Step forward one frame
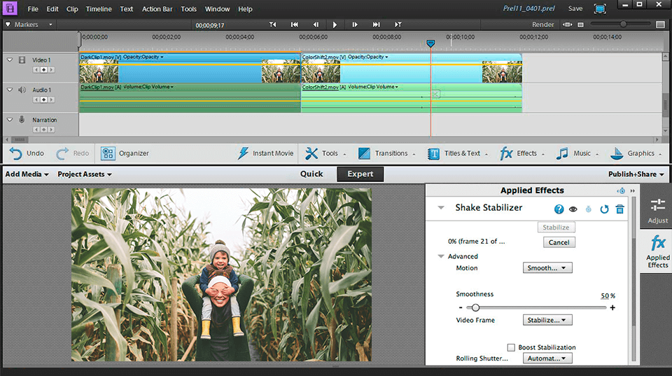Viewport: 672px width, 376px height. coord(355,25)
